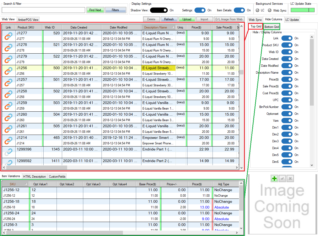Click the link icon for product J1260
Viewport: 318px width, 236px height.
pyautogui.click(x=9, y=117)
